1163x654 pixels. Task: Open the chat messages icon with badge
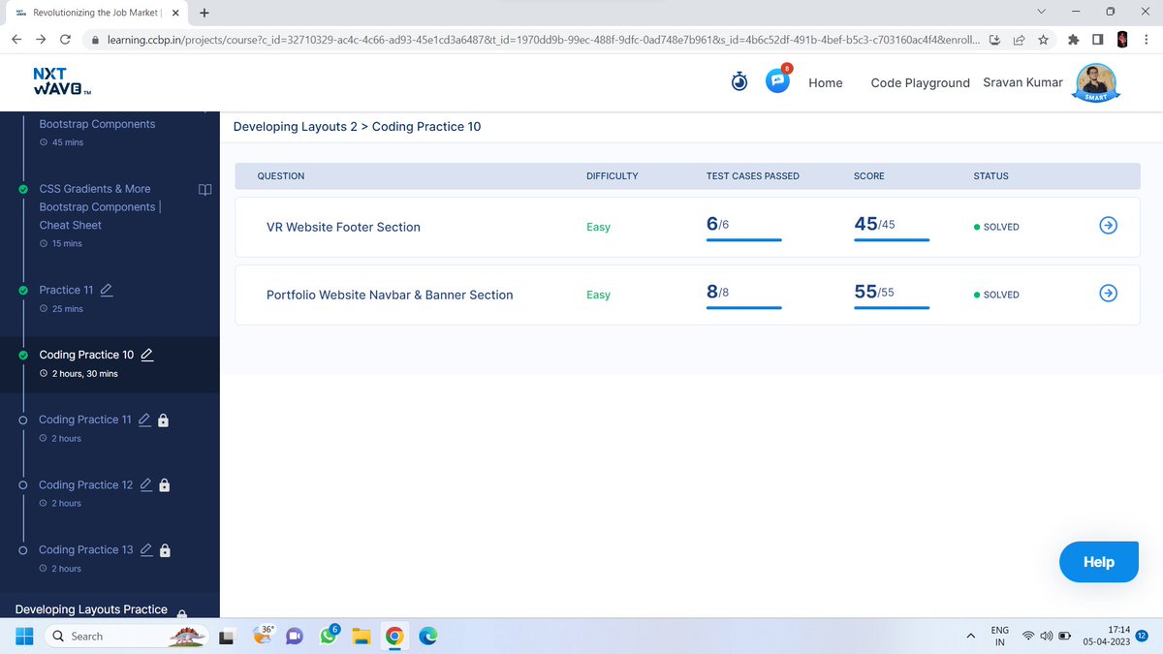pyautogui.click(x=778, y=80)
